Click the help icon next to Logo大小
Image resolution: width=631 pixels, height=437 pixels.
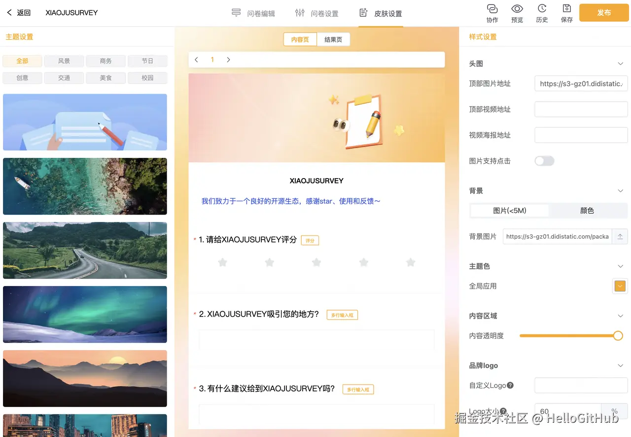(504, 410)
